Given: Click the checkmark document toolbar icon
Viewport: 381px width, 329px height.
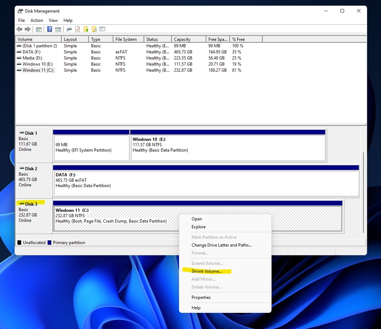Looking at the screenshot, I should [77, 29].
